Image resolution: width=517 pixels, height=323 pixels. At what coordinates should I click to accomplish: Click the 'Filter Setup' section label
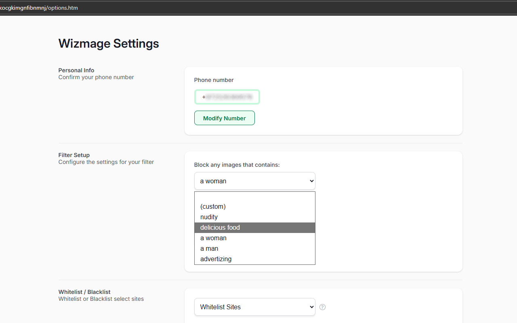pyautogui.click(x=74, y=155)
